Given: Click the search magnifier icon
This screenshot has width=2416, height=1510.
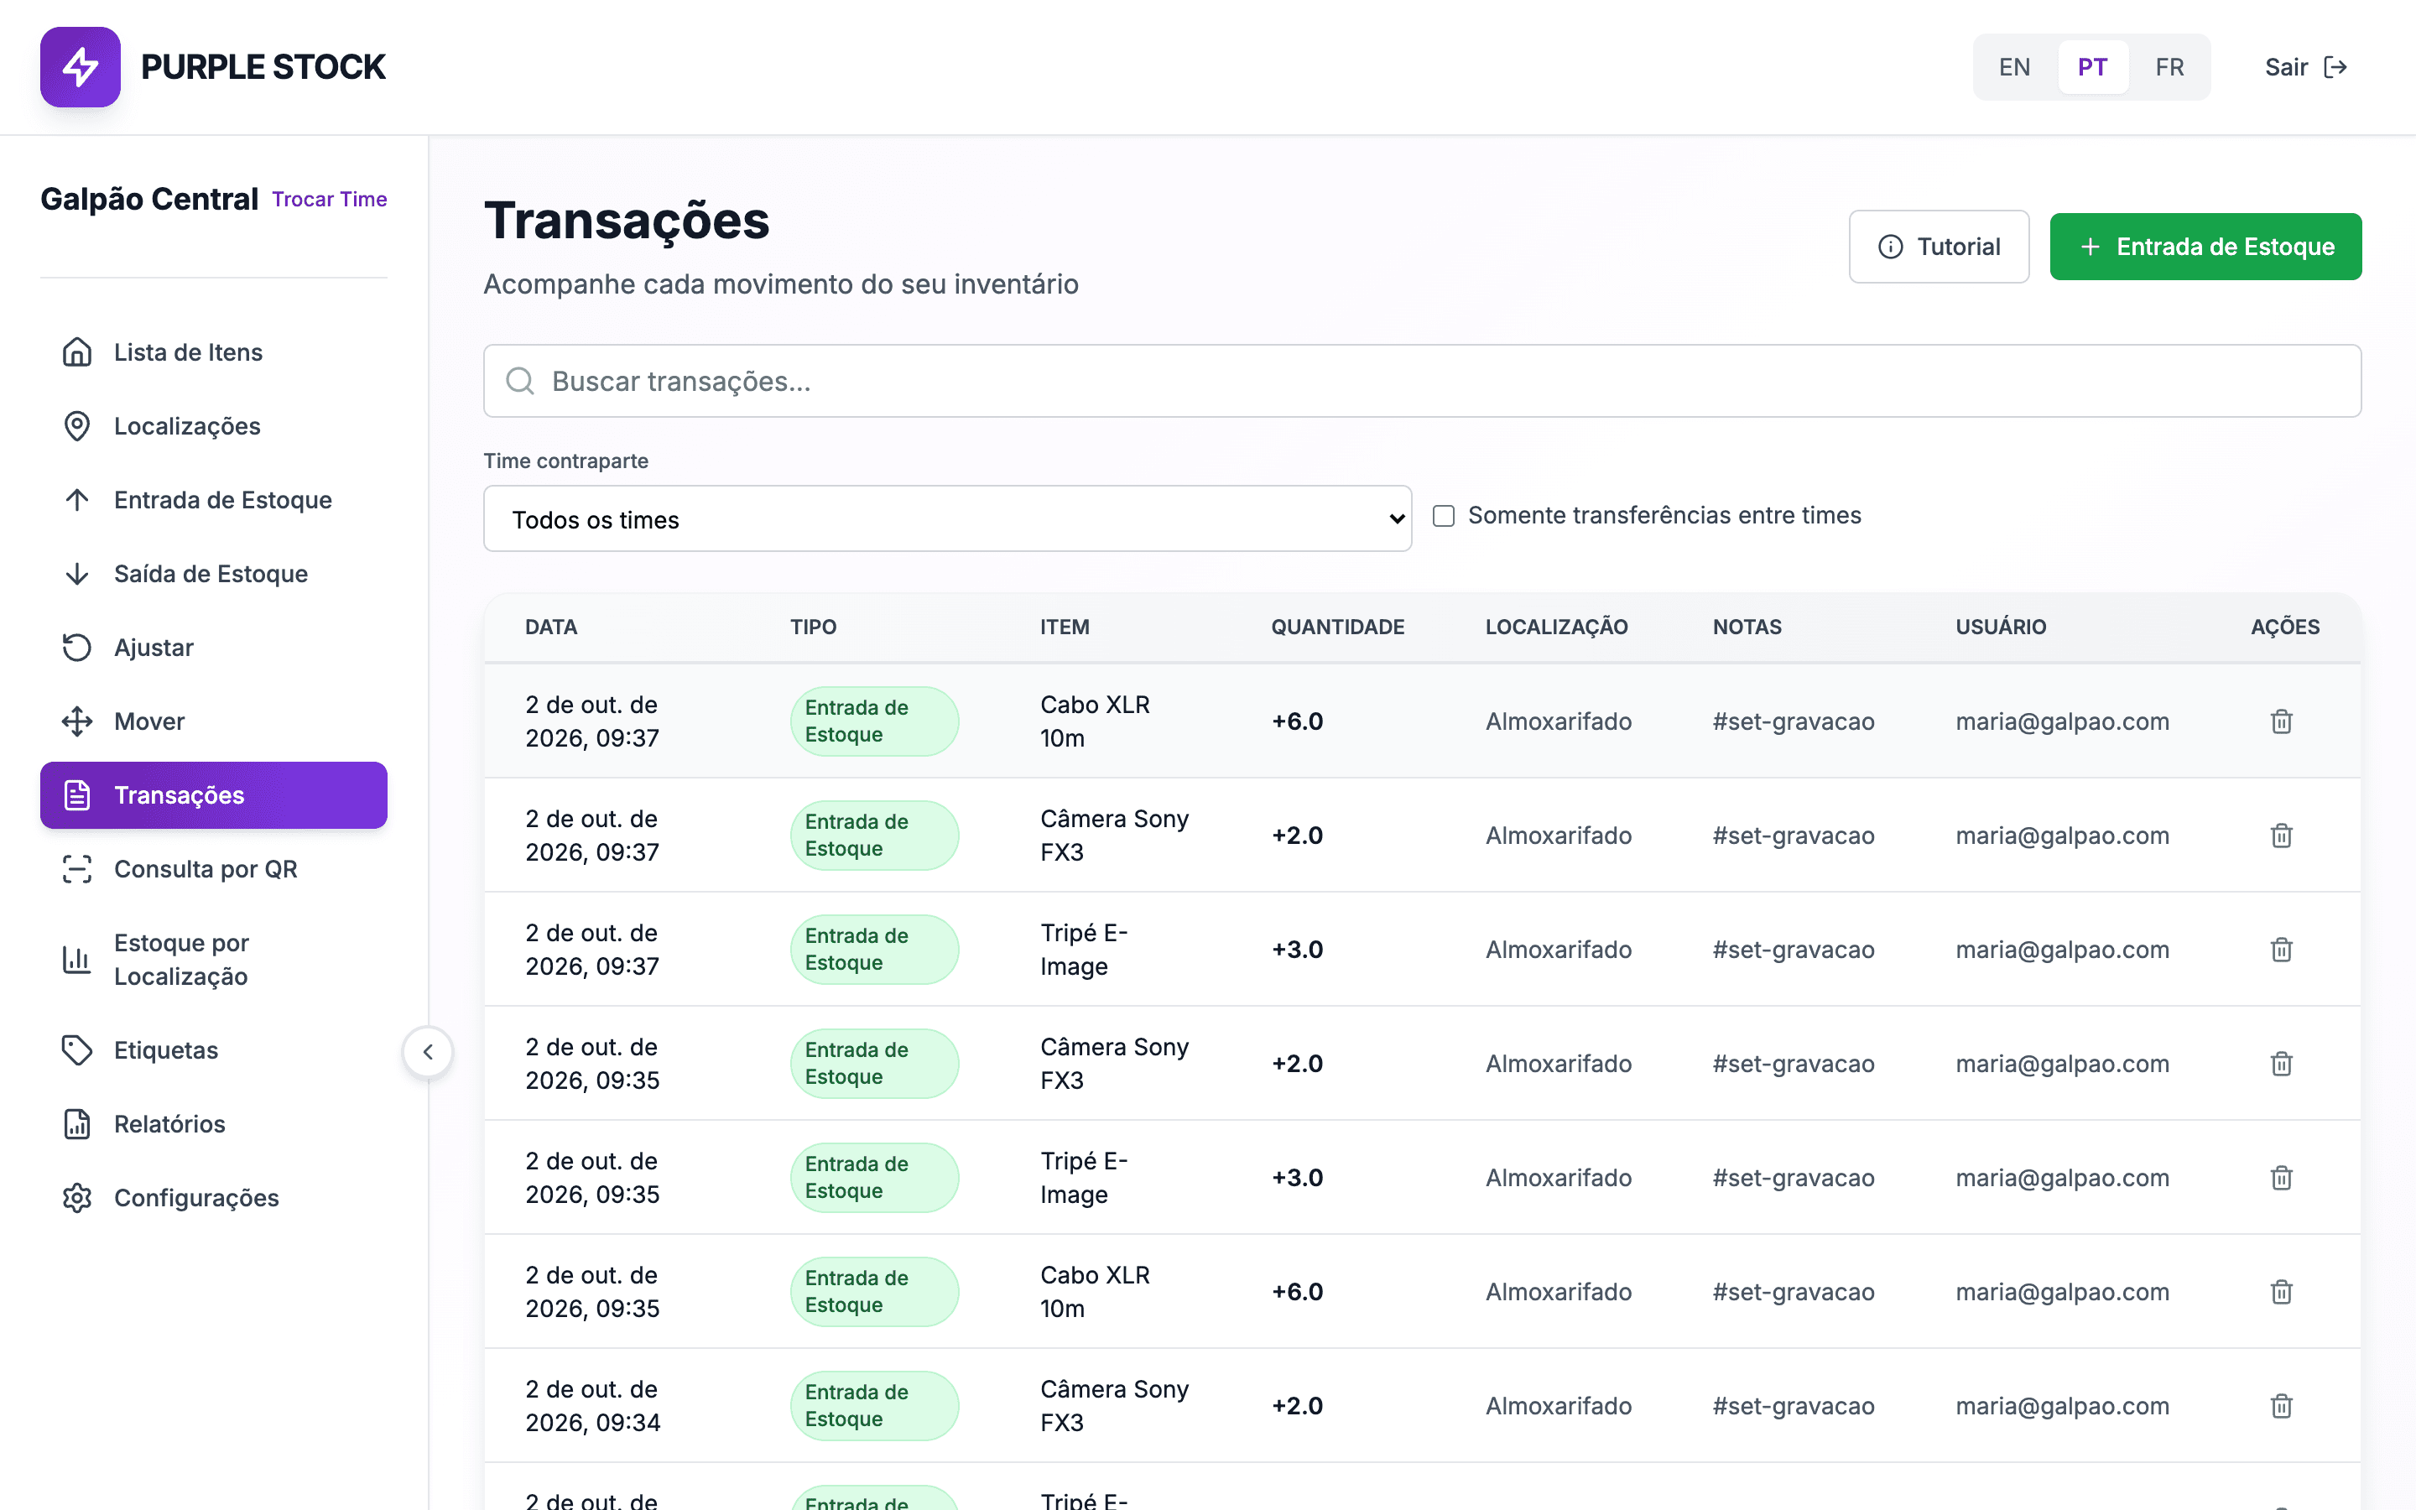Looking at the screenshot, I should [520, 381].
